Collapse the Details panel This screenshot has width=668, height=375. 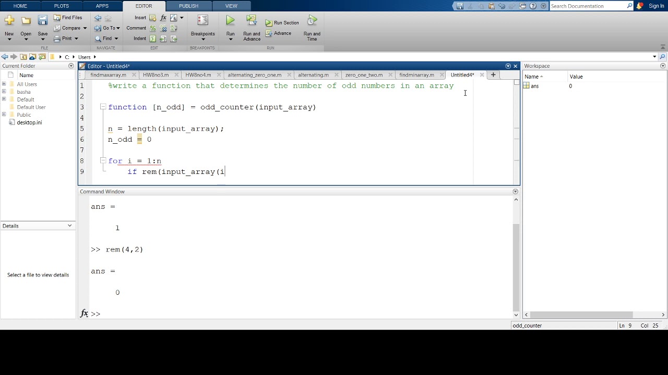70,226
